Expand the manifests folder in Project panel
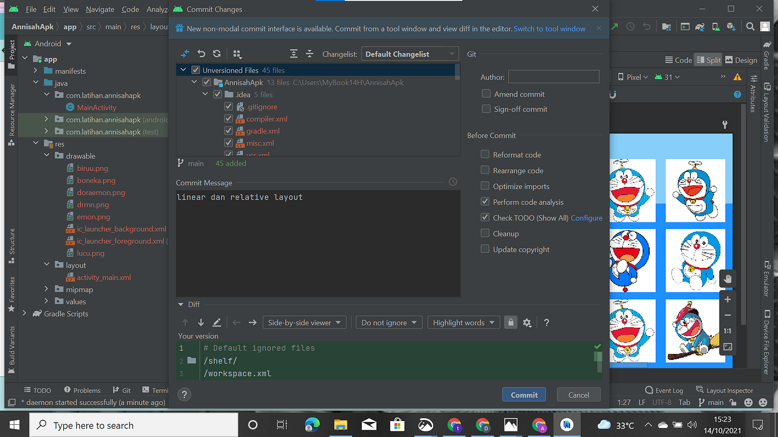Image resolution: width=778 pixels, height=437 pixels. pyautogui.click(x=36, y=71)
